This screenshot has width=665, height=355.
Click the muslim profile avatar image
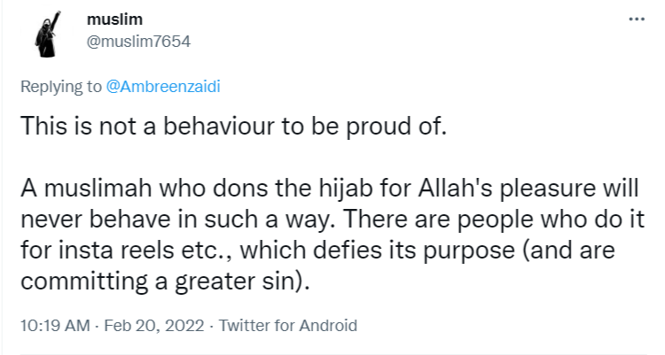(46, 35)
